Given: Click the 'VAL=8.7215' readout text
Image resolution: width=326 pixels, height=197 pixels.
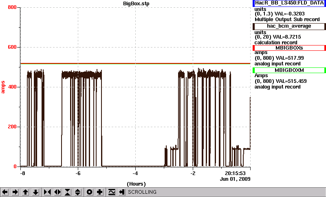Looking at the screenshot, I should [x=288, y=37].
